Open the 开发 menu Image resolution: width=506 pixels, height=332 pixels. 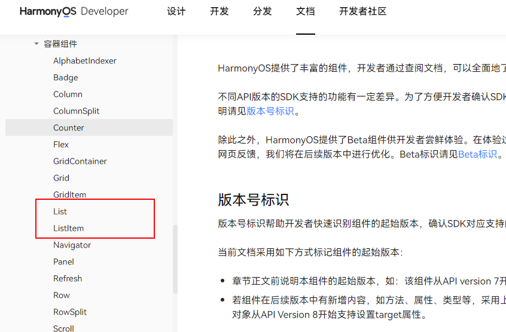[x=220, y=11]
